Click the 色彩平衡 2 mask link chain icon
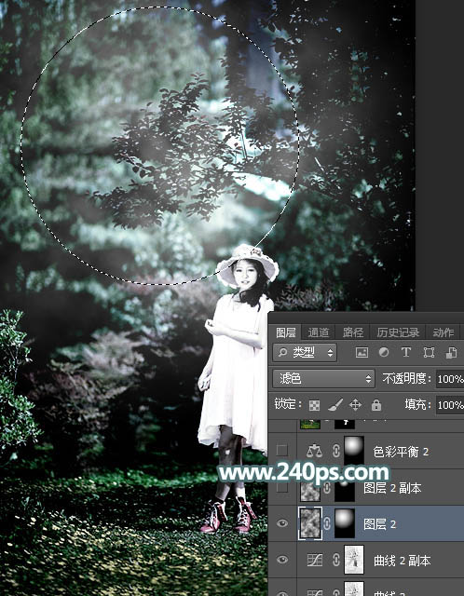 (335, 451)
